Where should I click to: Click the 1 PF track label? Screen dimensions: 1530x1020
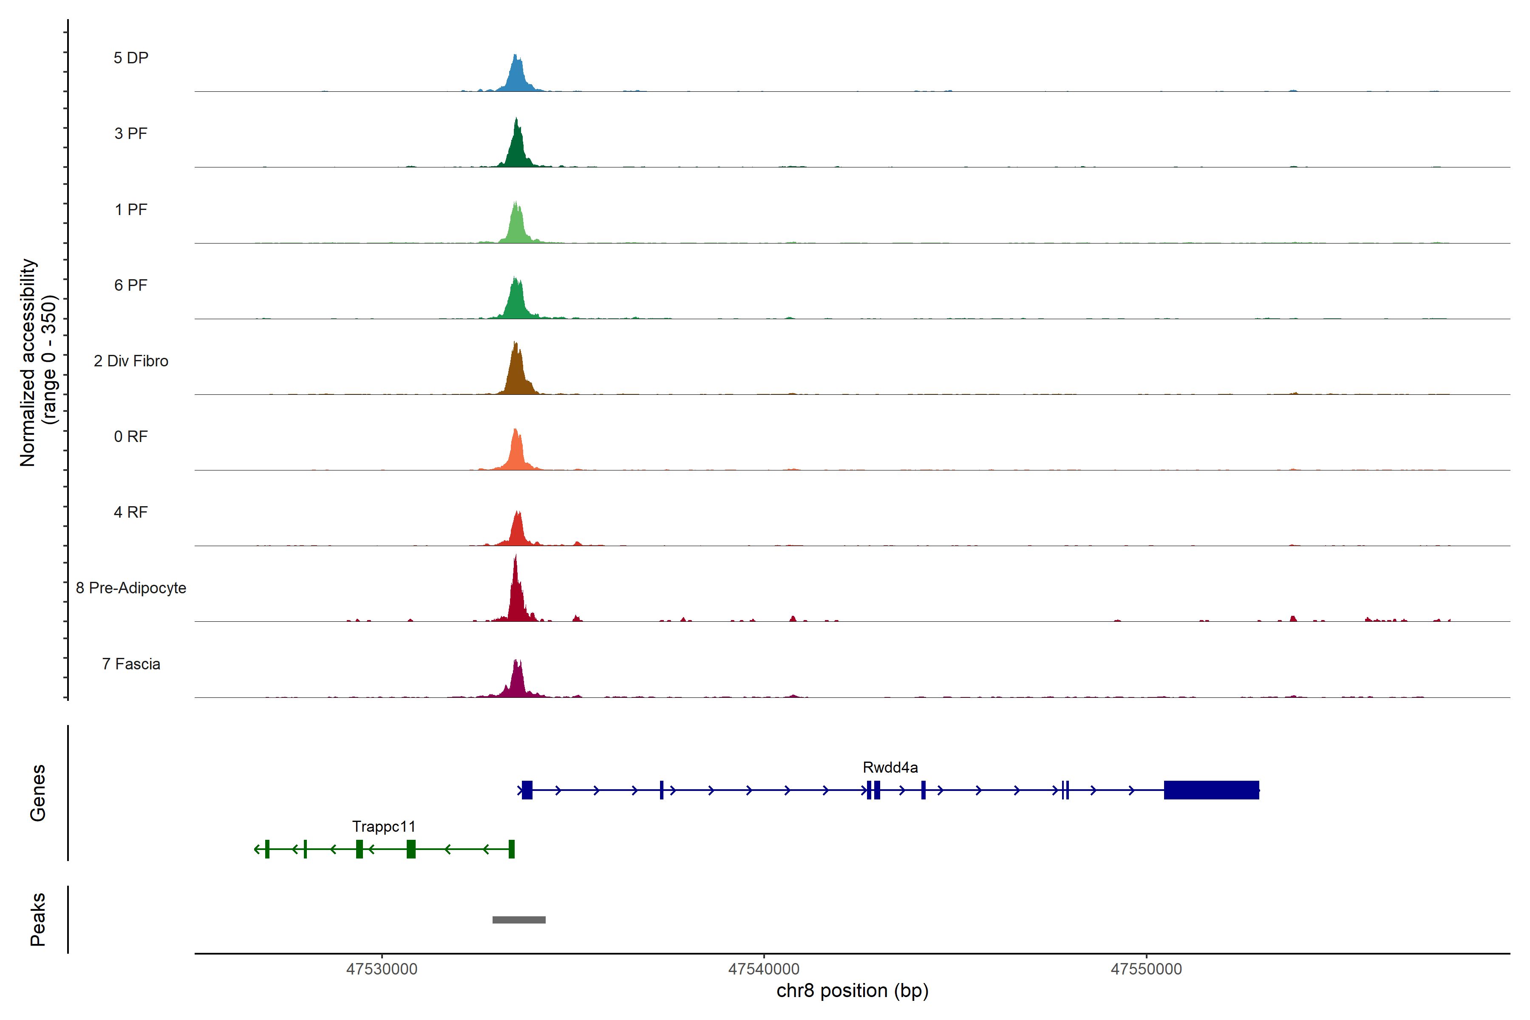point(131,210)
